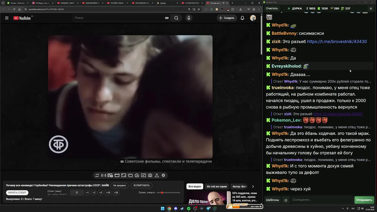Add +10 minutes to the split
This screenshot has height=212, width=377.
point(108,193)
